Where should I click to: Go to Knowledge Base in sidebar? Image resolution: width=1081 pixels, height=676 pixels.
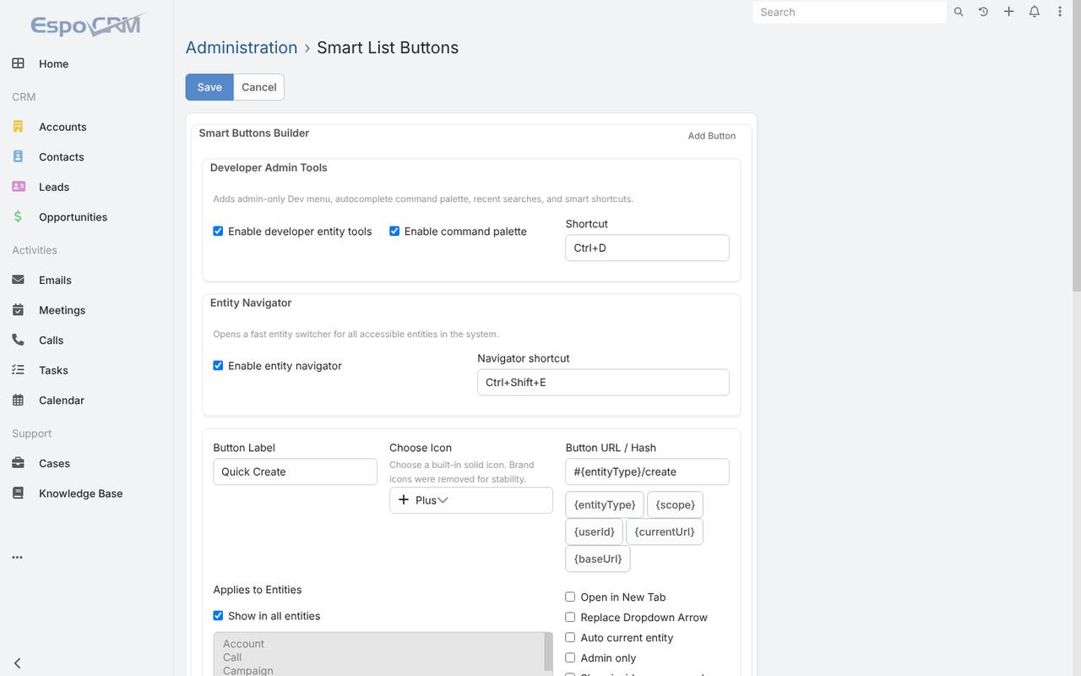pos(81,493)
